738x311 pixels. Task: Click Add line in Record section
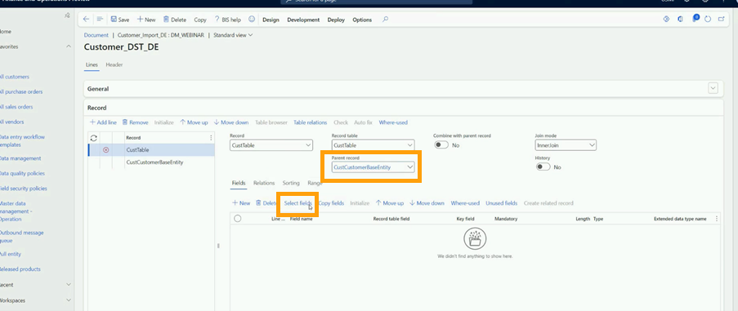coord(103,122)
